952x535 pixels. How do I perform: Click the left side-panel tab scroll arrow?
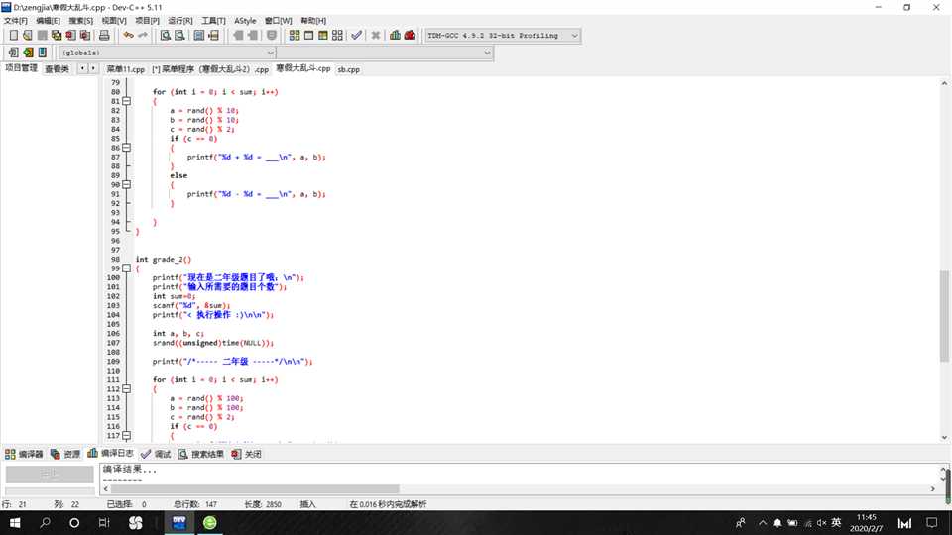click(x=82, y=68)
